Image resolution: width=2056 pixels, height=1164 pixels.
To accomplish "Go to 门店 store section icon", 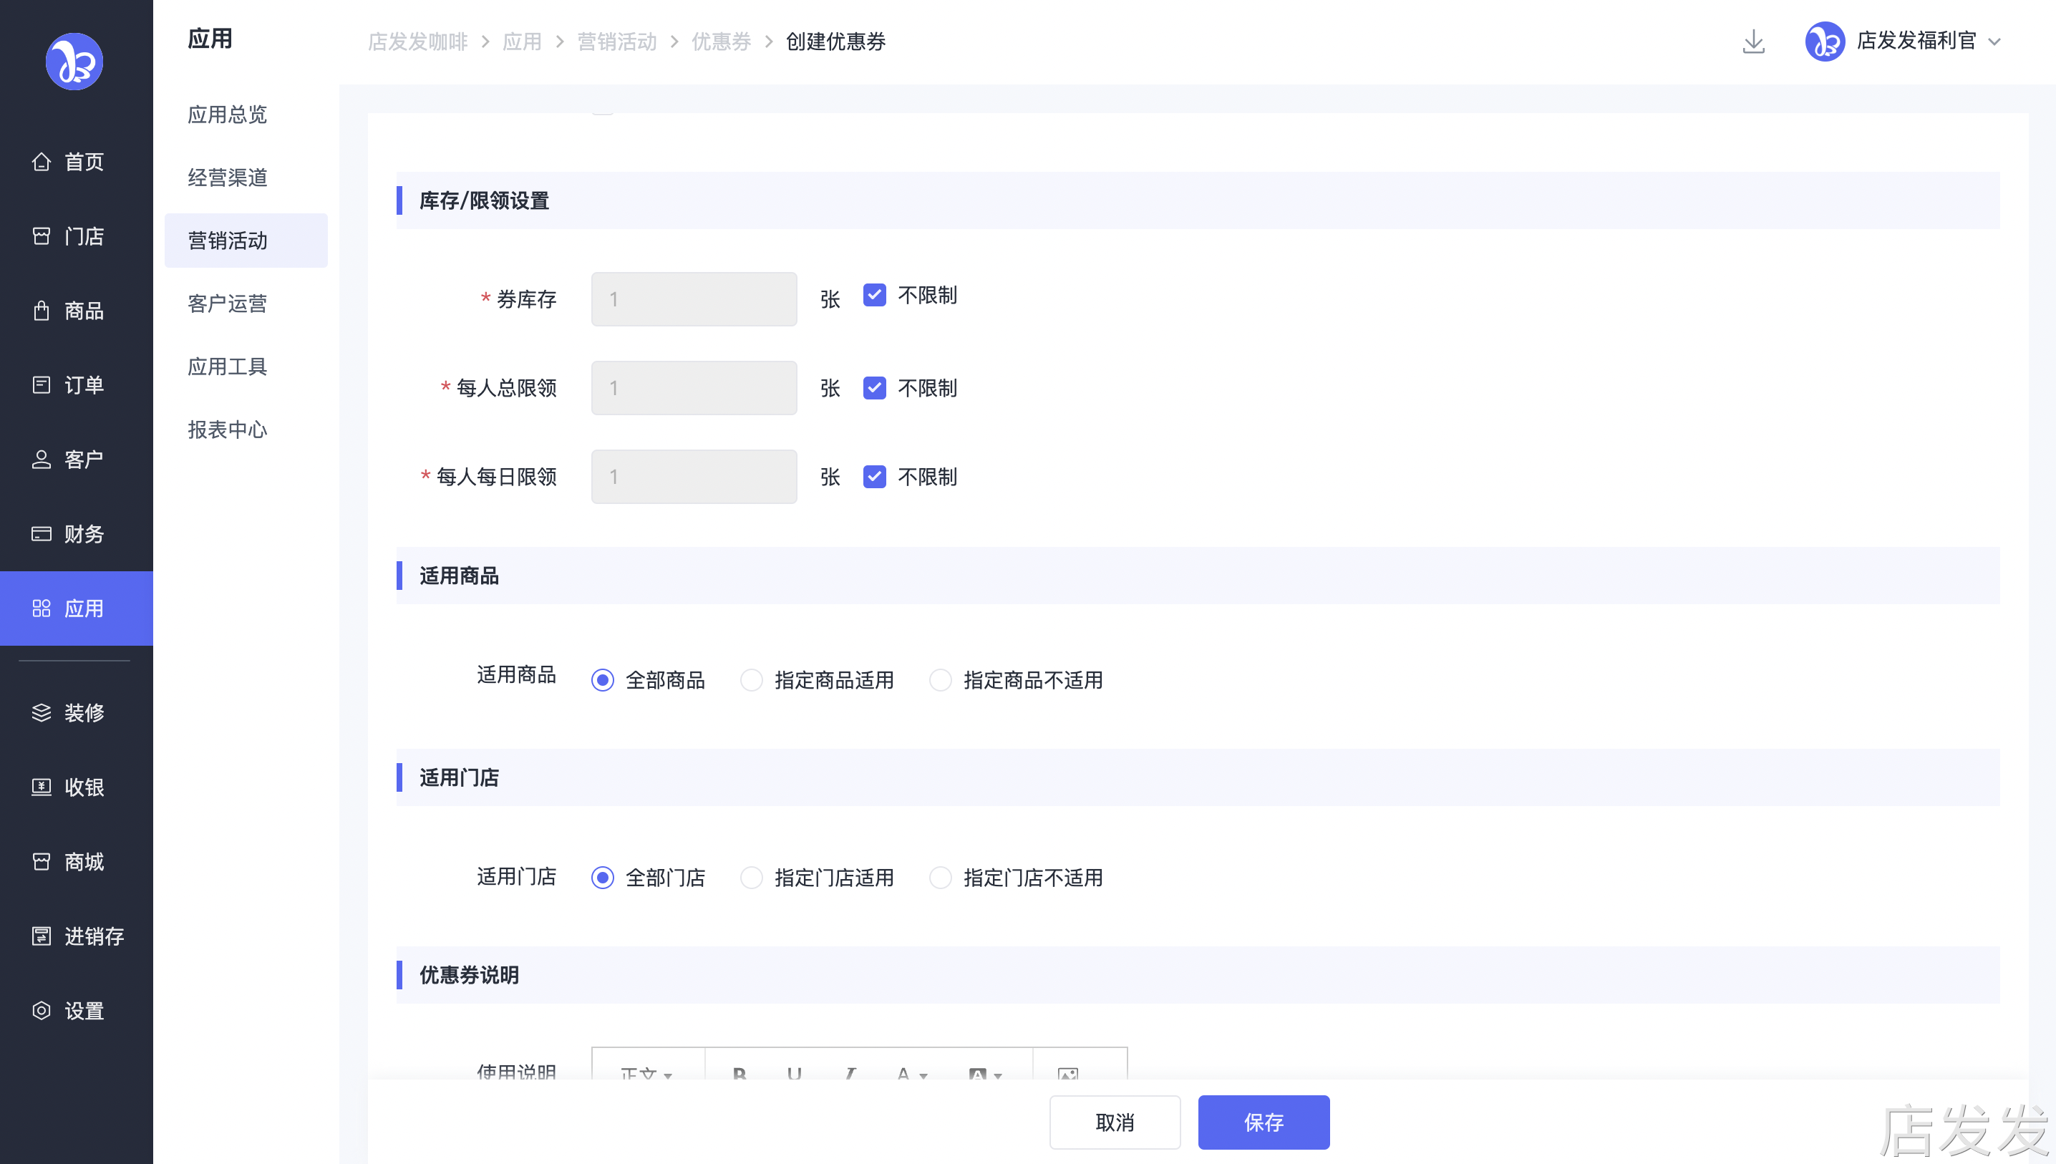I will point(42,237).
